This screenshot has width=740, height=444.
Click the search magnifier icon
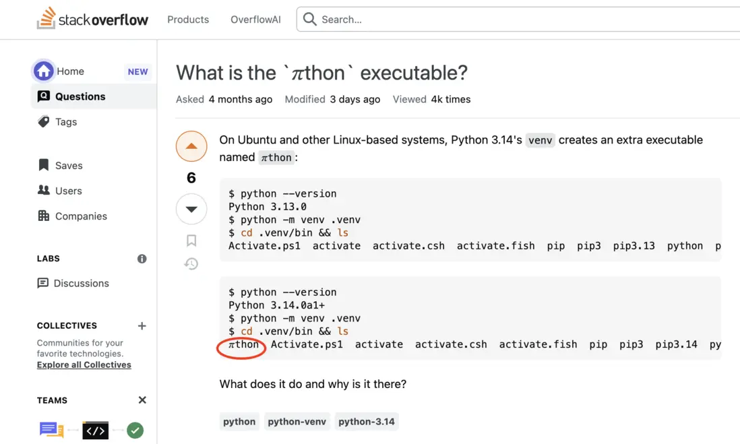309,20
